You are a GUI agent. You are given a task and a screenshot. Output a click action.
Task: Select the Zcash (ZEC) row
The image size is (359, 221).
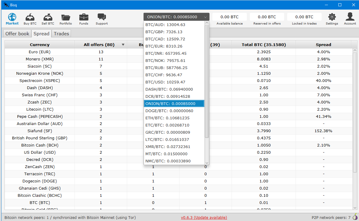pyautogui.click(x=179, y=102)
